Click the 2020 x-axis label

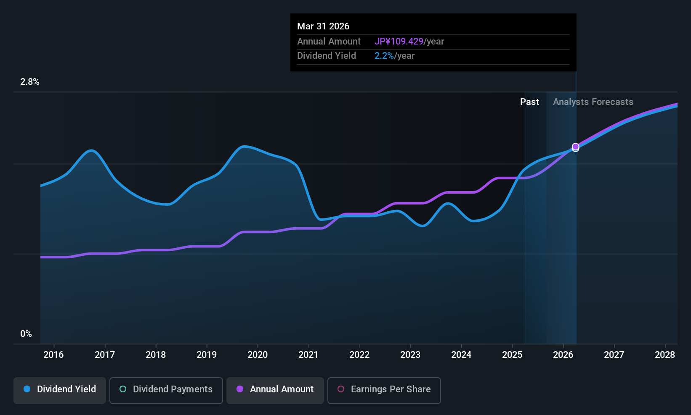point(258,355)
